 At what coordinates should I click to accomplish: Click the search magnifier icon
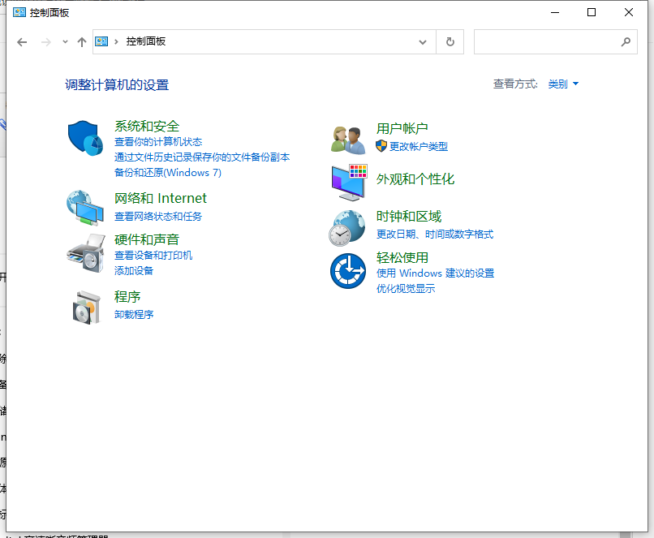tap(626, 41)
